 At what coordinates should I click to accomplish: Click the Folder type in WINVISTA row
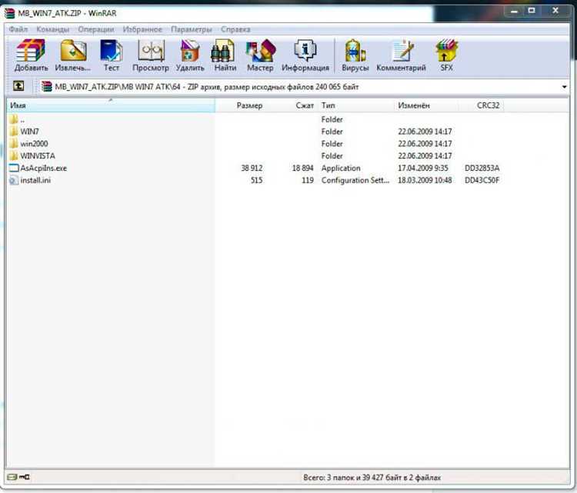point(332,155)
